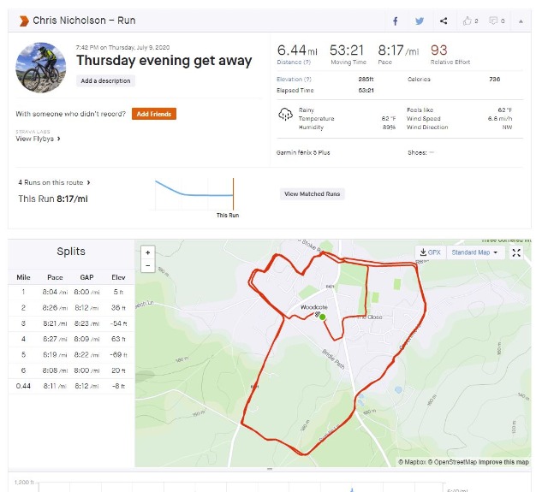
Task: Click Add a description
Action: (105, 80)
